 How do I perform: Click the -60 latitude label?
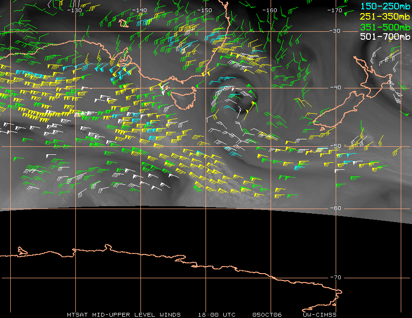pos(336,208)
